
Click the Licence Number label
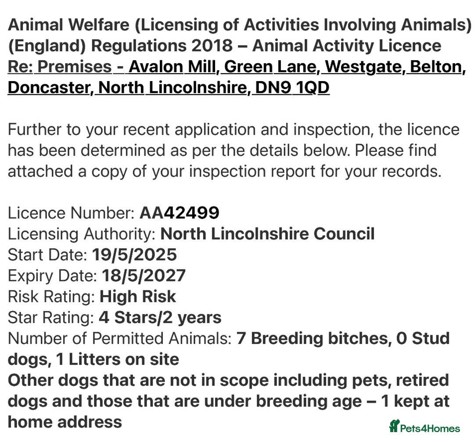click(x=71, y=213)
